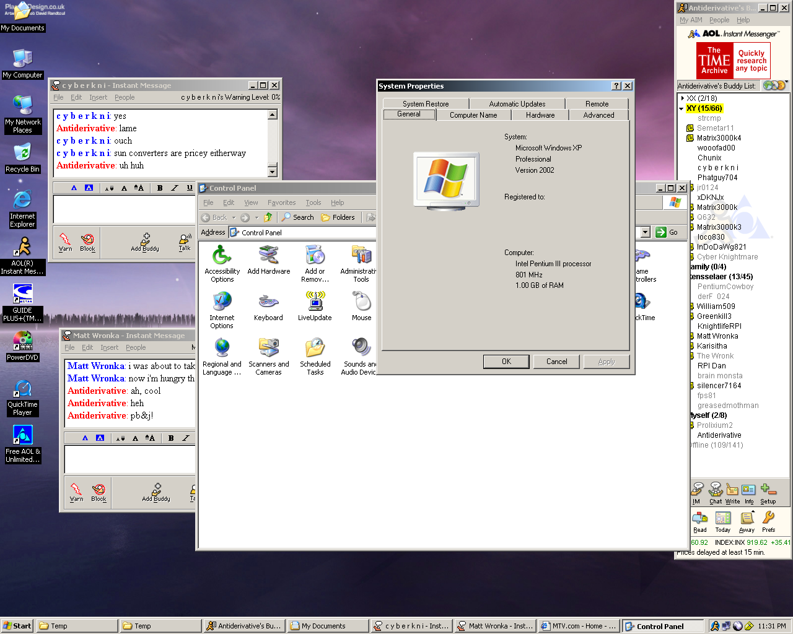This screenshot has width=793, height=634.
Task: Toggle bold in Matt Wronka IM formatting bar
Action: coord(171,438)
